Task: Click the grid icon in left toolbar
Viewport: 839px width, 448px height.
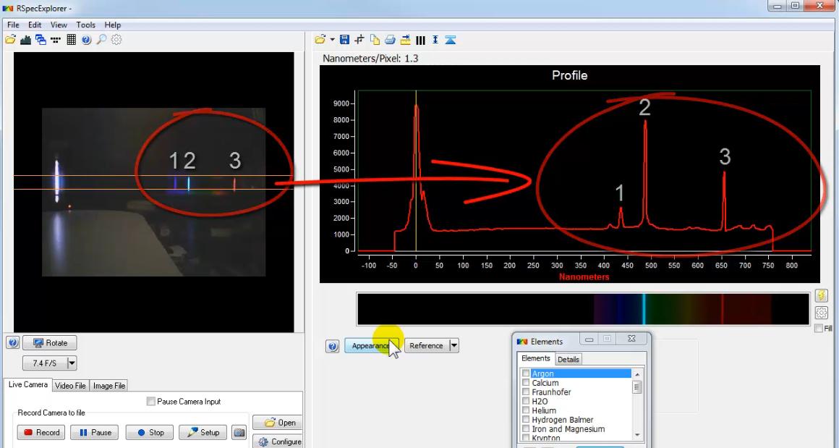Action: pos(71,39)
